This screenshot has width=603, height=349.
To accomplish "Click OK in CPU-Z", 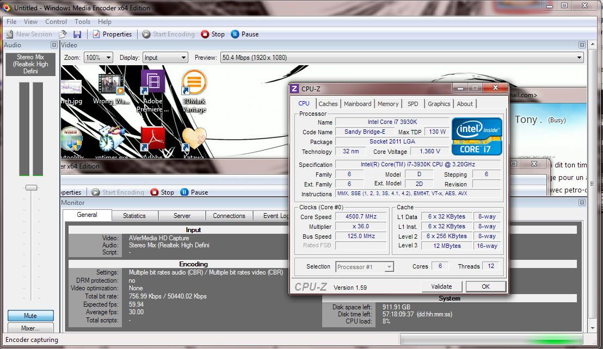I will (485, 286).
